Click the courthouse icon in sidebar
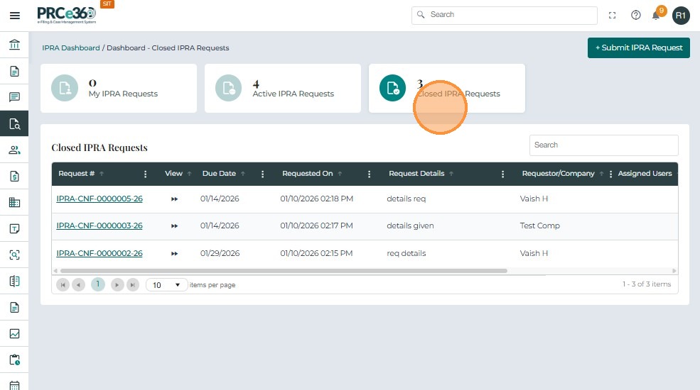Screen dimensions: 700x390 pyautogui.click(x=14, y=45)
